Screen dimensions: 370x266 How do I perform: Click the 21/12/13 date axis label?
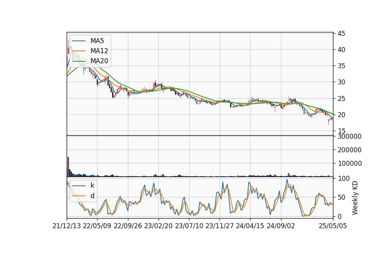click(x=67, y=226)
